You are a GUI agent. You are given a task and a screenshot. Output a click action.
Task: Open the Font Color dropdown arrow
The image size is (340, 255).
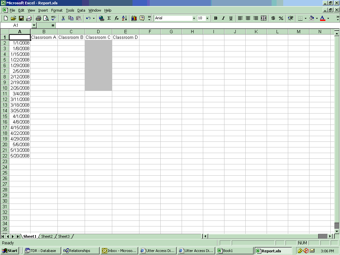[328, 18]
